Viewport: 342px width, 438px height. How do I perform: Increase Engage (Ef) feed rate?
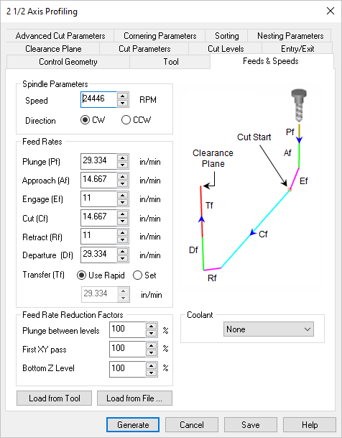point(122,196)
